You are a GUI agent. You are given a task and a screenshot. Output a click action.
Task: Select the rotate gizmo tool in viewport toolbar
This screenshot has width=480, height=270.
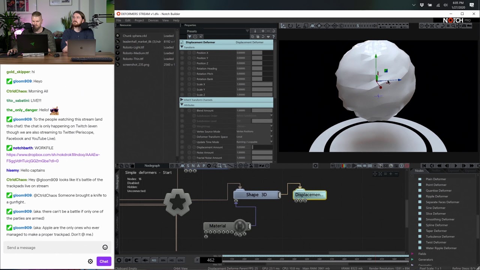[x=290, y=26]
